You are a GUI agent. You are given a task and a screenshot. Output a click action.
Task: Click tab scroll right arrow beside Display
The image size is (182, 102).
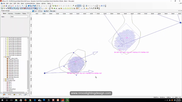click(28, 13)
